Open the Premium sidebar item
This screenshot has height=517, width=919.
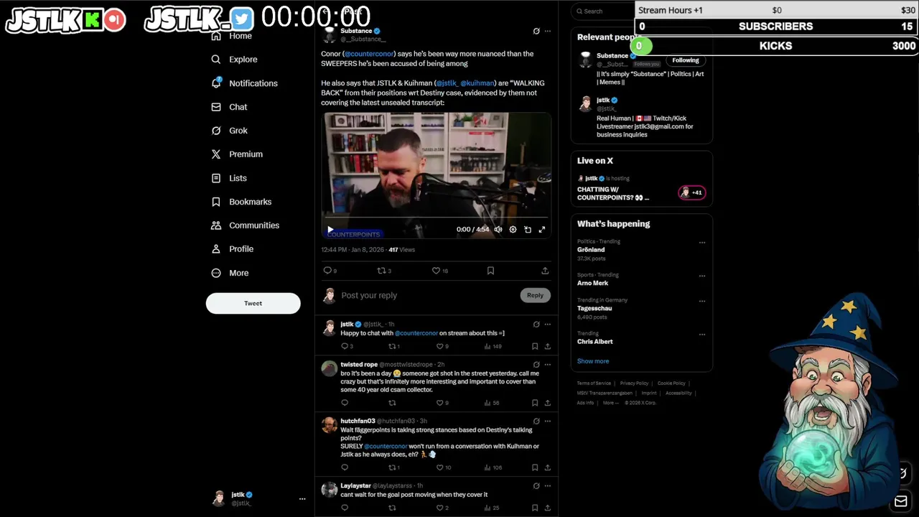237,154
